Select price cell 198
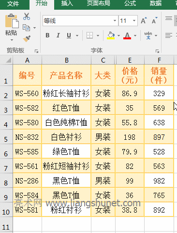 [130, 137]
